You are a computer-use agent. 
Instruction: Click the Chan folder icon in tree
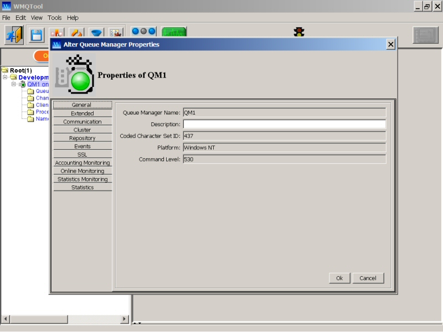[x=30, y=98]
